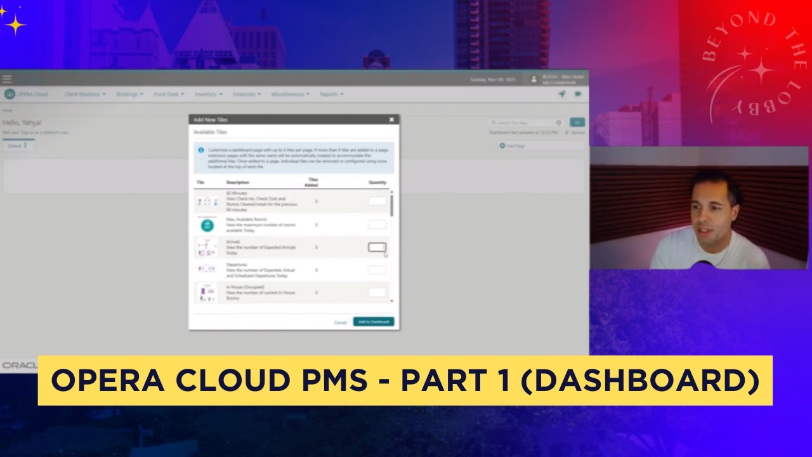Viewport: 812px width, 457px height.
Task: Click the In House (Occupied) tile thumbnail
Action: click(x=207, y=292)
